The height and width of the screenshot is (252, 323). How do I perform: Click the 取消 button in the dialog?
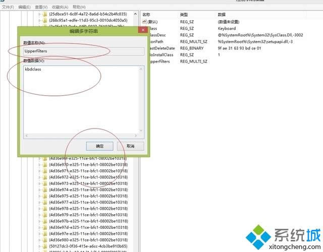pyautogui.click(x=131, y=146)
